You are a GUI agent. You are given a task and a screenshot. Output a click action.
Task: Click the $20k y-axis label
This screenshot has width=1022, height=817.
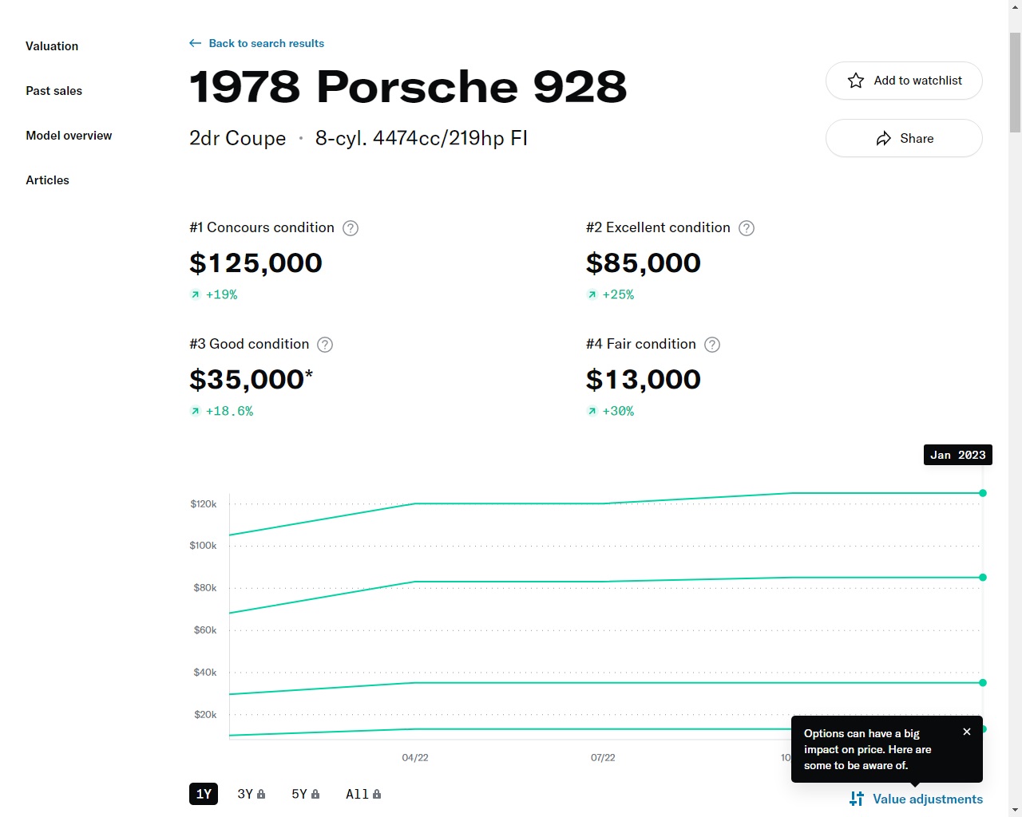click(x=205, y=715)
